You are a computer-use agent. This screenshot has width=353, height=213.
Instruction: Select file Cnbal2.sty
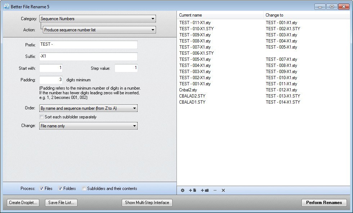tap(188, 90)
